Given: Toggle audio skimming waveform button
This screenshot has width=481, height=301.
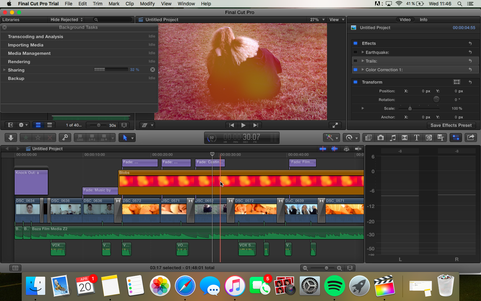Looking at the screenshot, I should (334, 149).
